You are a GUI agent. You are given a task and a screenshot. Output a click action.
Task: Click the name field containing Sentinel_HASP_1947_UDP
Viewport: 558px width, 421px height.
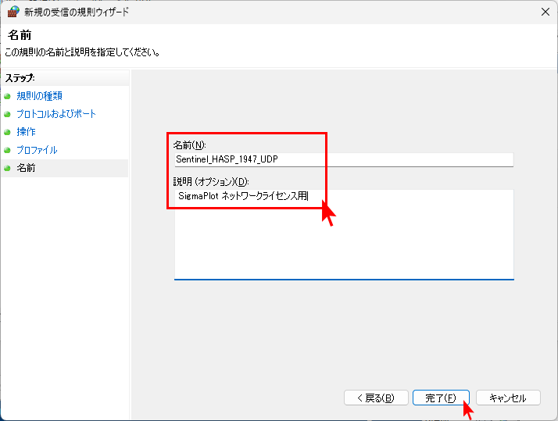pos(343,159)
